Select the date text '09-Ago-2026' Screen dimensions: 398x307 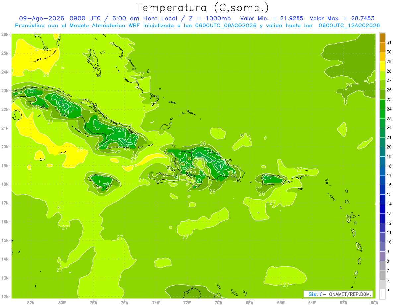pyautogui.click(x=42, y=18)
